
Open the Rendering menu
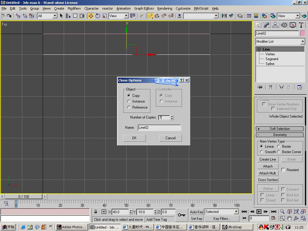pyautogui.click(x=165, y=8)
